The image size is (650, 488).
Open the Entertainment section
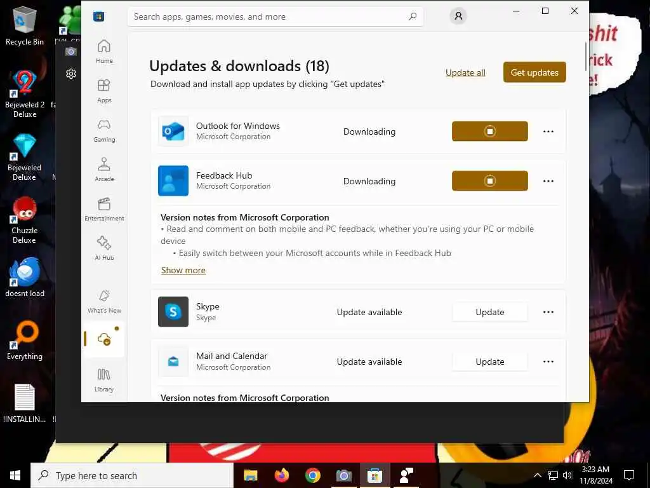[x=104, y=209]
